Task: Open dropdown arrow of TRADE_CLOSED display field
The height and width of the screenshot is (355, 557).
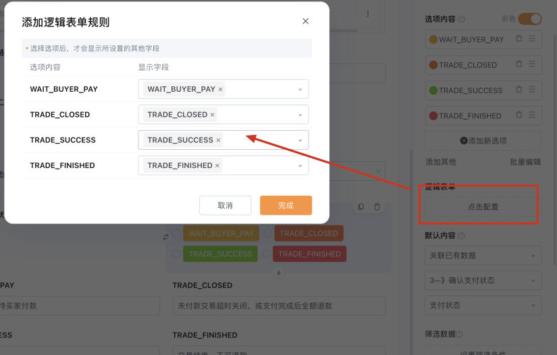Action: (x=300, y=115)
